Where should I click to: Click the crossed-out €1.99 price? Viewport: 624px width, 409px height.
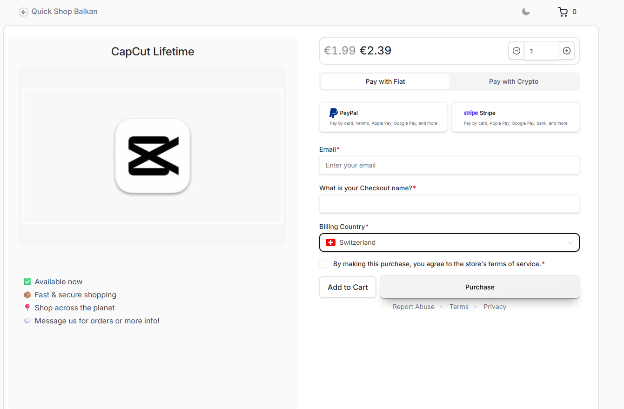pyautogui.click(x=340, y=50)
